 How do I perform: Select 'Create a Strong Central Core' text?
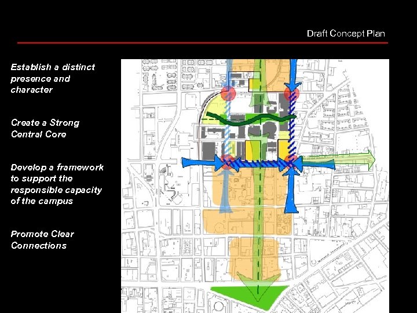pos(45,128)
